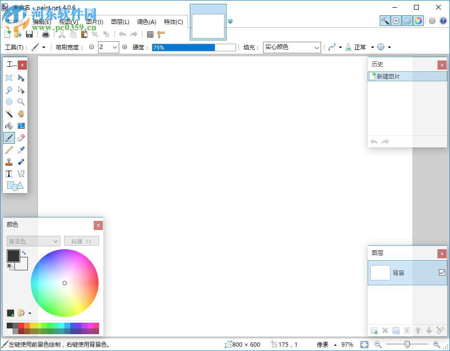This screenshot has height=351, width=450.
Task: Pick a color from the color wheel
Action: 65,283
